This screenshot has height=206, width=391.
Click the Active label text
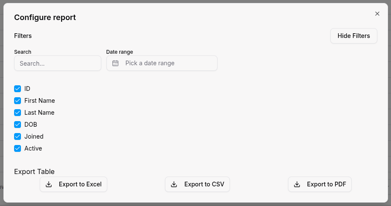tap(33, 148)
